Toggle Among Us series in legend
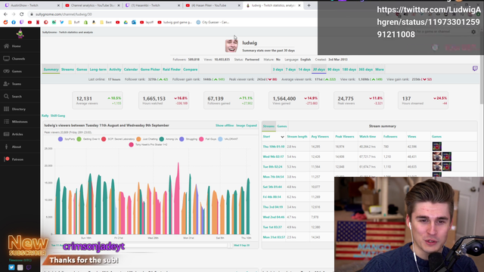This screenshot has width=484, height=272. tap(169, 139)
